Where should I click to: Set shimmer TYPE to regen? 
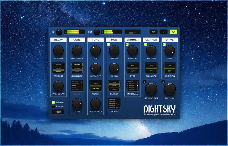click(133, 71)
